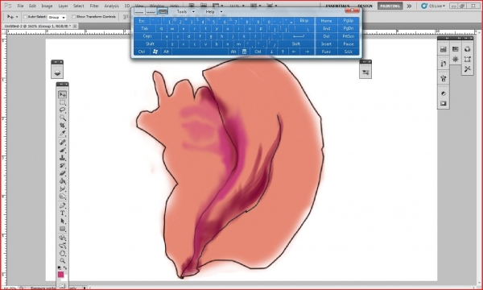Open the Layer menu

[63, 6]
